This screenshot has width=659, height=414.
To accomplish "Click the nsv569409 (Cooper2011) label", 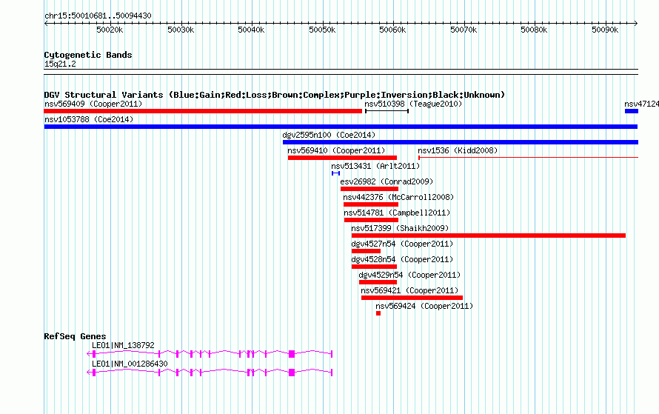I will pos(93,104).
